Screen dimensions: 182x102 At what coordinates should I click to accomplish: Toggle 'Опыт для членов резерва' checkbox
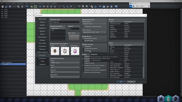pyautogui.click(x=83, y=68)
